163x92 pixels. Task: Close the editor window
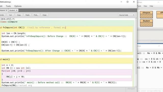coord(134,2)
